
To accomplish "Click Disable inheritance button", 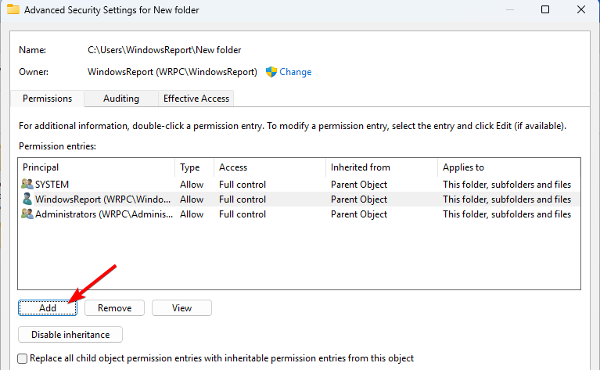I will coord(70,335).
